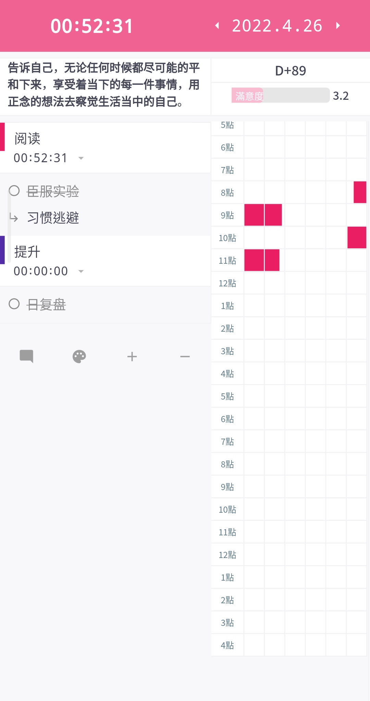Check off the 臣服实验 task circle

click(x=14, y=191)
